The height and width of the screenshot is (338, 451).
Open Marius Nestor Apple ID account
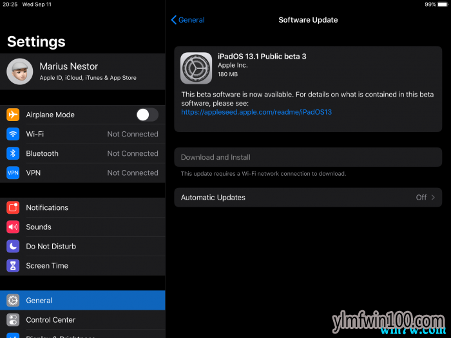click(x=82, y=71)
